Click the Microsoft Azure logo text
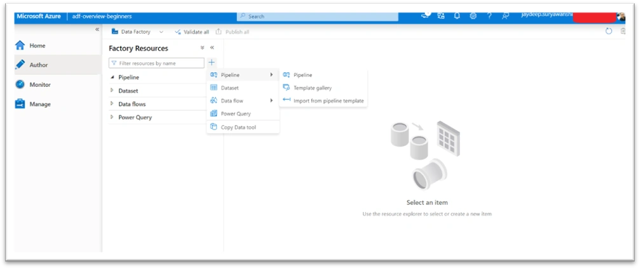641x269 pixels. [x=39, y=16]
